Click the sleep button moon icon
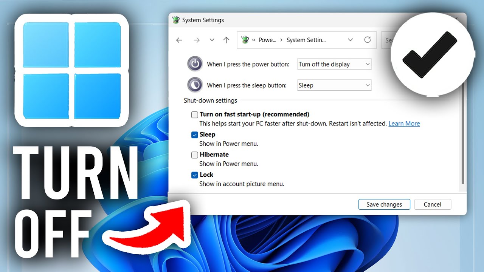Screen dimensions: 484x272 click(195, 85)
